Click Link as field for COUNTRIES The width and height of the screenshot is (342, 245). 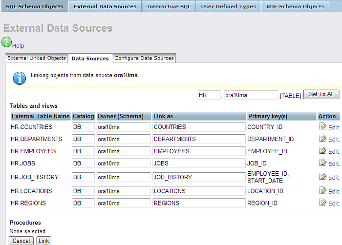[x=198, y=127]
